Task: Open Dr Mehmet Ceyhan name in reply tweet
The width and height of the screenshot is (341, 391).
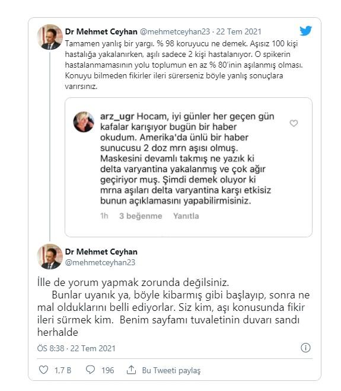Action: 101,252
